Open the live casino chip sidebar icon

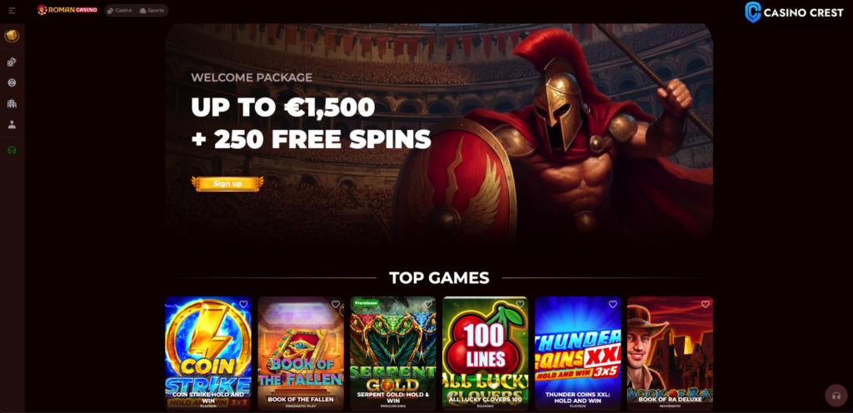pos(12,82)
